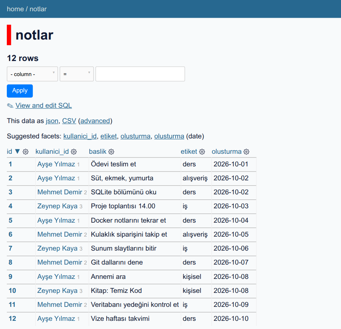Open Zeynep Kaya link in row 4
The height and width of the screenshot is (329, 341).
click(x=57, y=206)
